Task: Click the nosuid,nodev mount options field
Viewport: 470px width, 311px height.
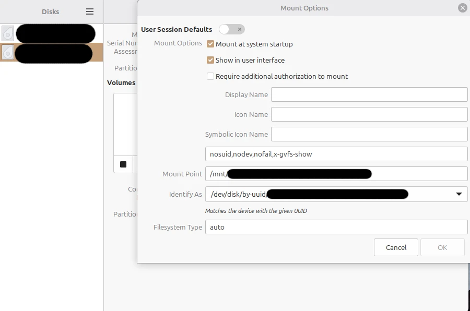Action: coord(336,154)
